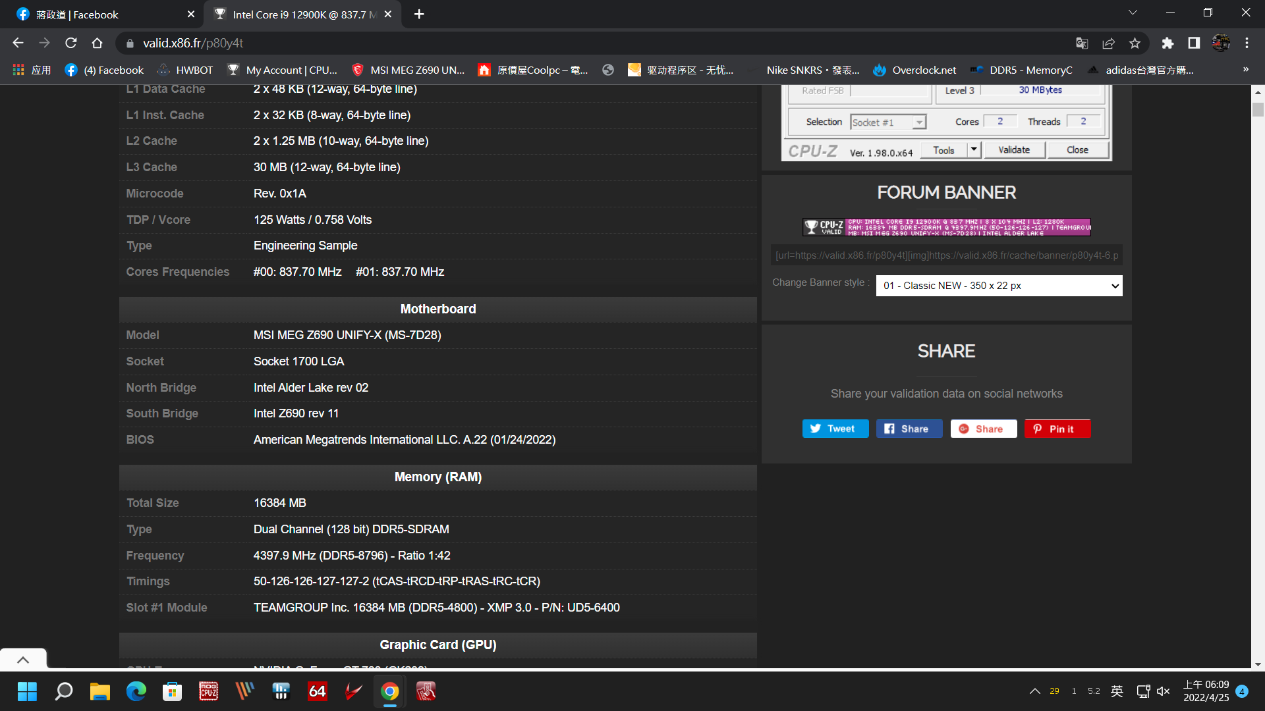
Task: Open the Chrome side panel icon
Action: click(x=1194, y=43)
